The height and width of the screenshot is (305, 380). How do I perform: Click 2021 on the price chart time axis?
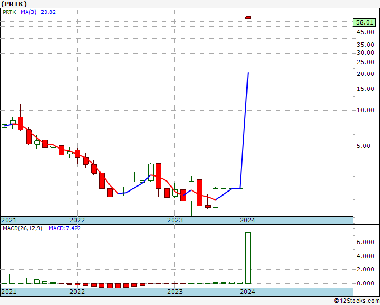9,220
